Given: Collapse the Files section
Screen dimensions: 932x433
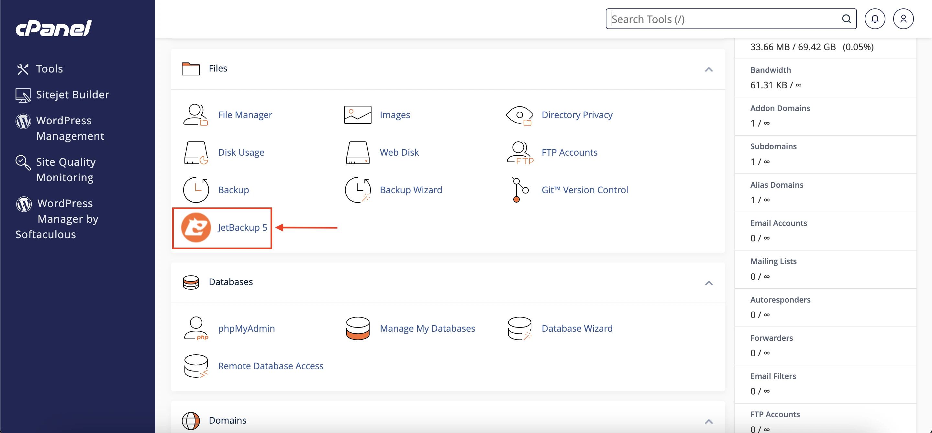Looking at the screenshot, I should (x=708, y=69).
